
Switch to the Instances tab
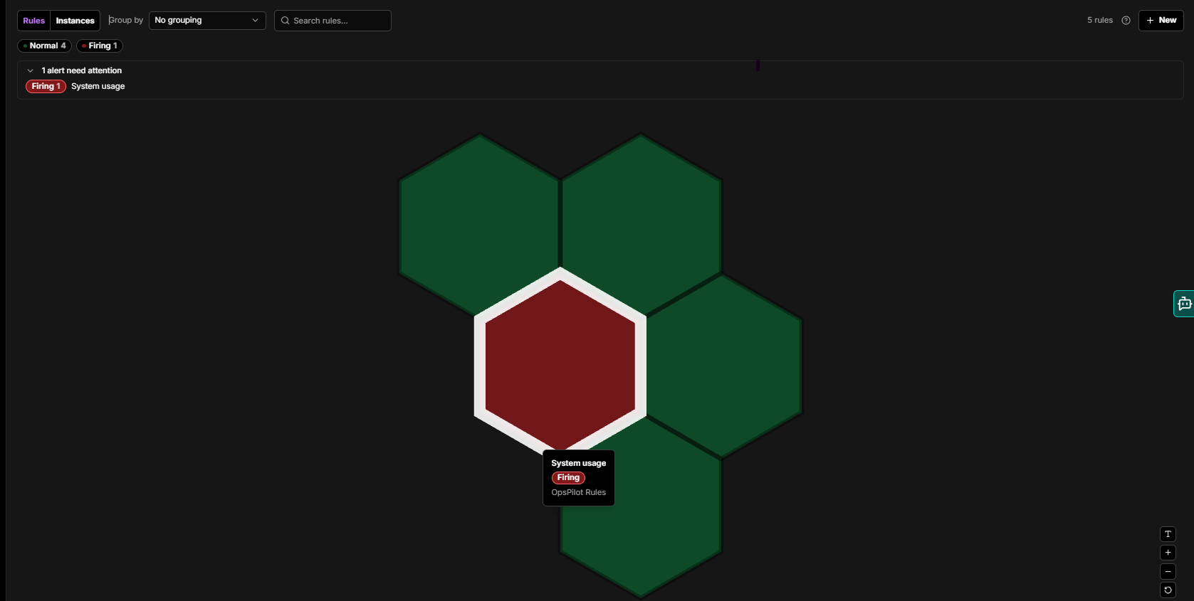pos(75,21)
